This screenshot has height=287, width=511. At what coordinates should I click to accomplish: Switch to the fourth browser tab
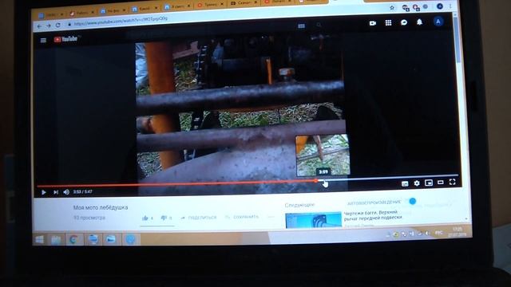(x=145, y=9)
